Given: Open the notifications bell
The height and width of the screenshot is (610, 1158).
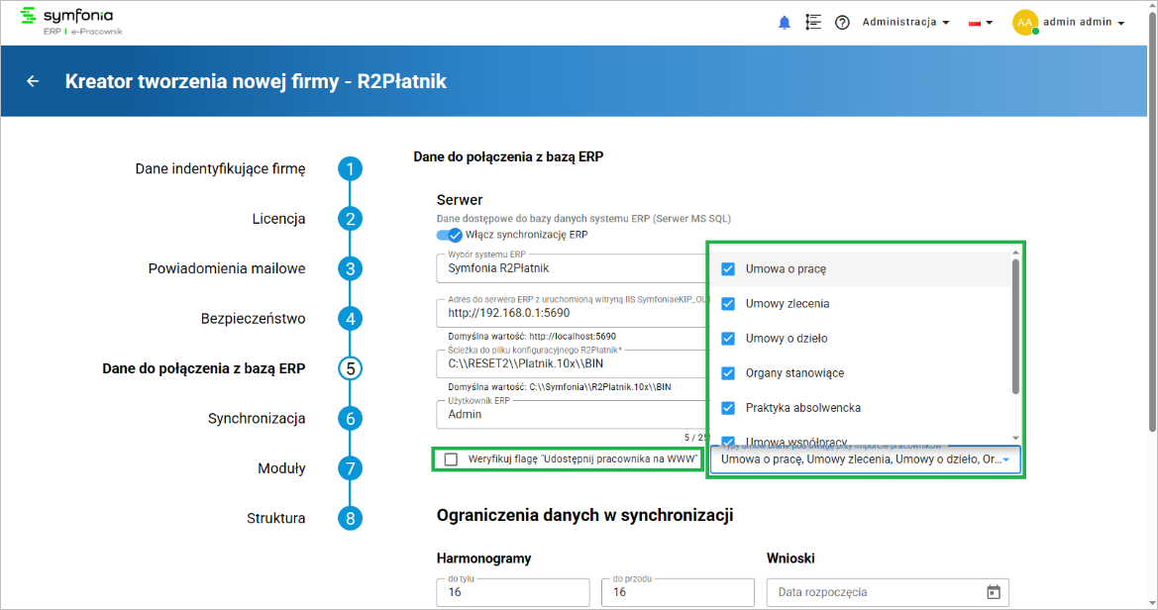Looking at the screenshot, I should [x=785, y=23].
